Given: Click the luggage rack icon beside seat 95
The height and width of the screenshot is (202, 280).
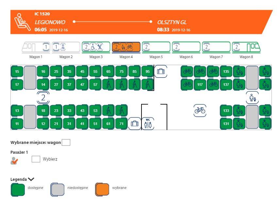Looking at the screenshot, I should click(160, 71).
